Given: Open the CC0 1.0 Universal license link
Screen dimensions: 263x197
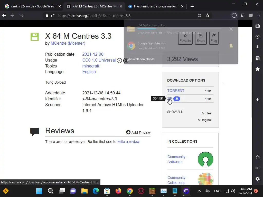Looking at the screenshot, I should (x=99, y=60).
